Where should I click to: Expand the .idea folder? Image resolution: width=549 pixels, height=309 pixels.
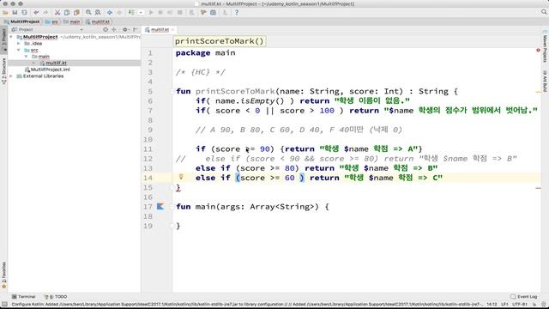tap(19, 44)
